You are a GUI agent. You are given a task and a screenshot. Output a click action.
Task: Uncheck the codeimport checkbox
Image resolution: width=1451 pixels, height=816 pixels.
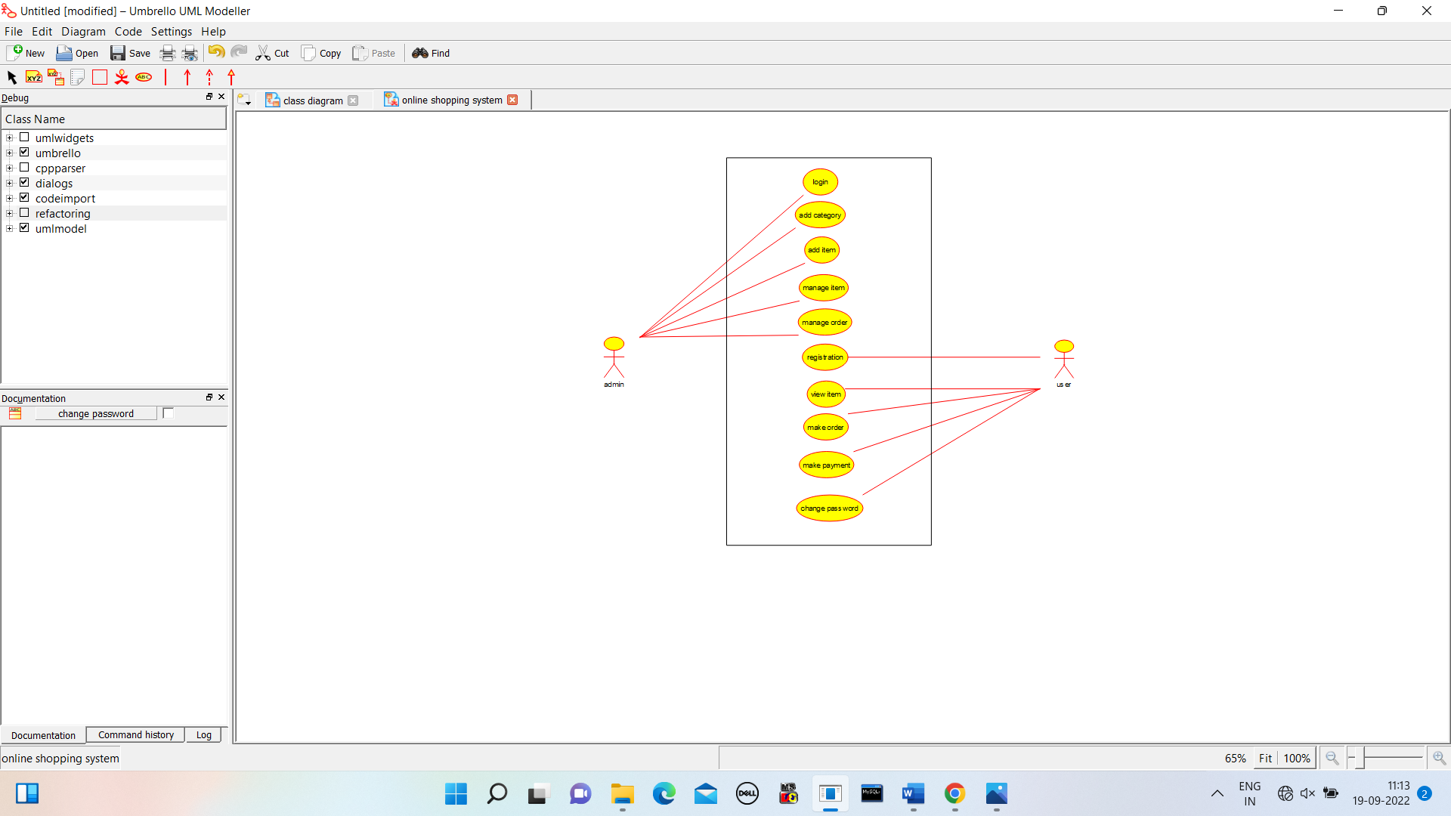click(x=24, y=198)
